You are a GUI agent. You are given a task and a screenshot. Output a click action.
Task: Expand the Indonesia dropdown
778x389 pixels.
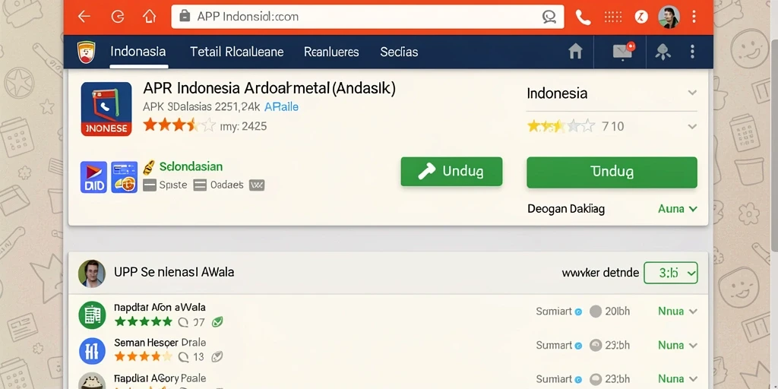coord(612,93)
